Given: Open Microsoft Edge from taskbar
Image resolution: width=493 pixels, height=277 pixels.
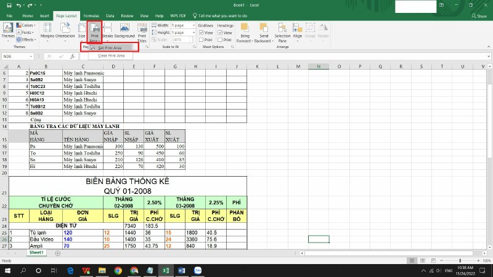Looking at the screenshot, I should [70, 270].
